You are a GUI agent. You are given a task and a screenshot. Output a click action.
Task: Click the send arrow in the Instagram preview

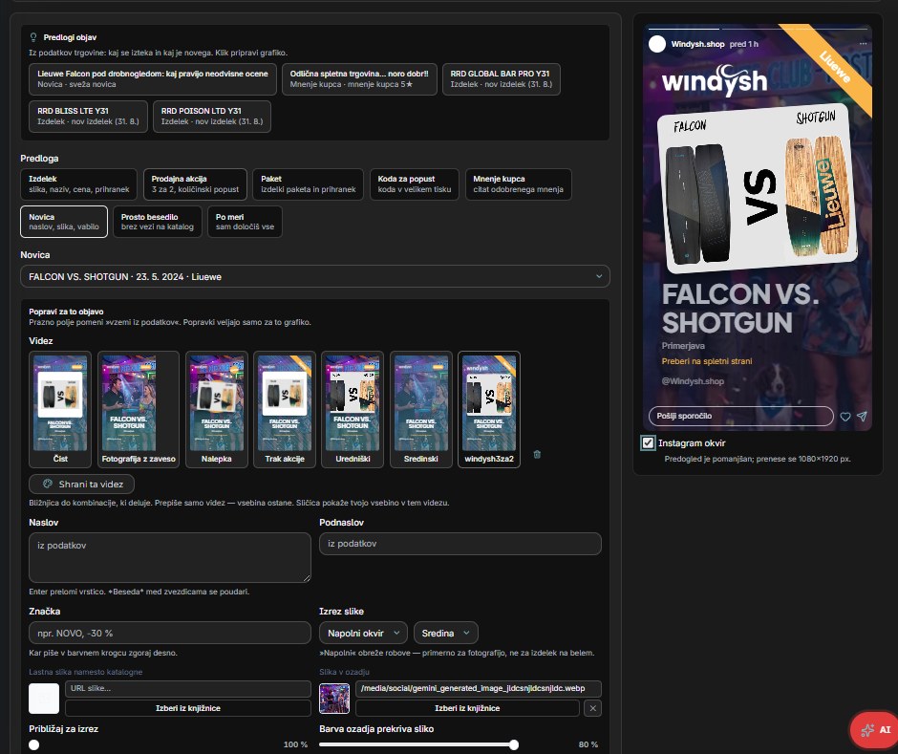click(862, 417)
